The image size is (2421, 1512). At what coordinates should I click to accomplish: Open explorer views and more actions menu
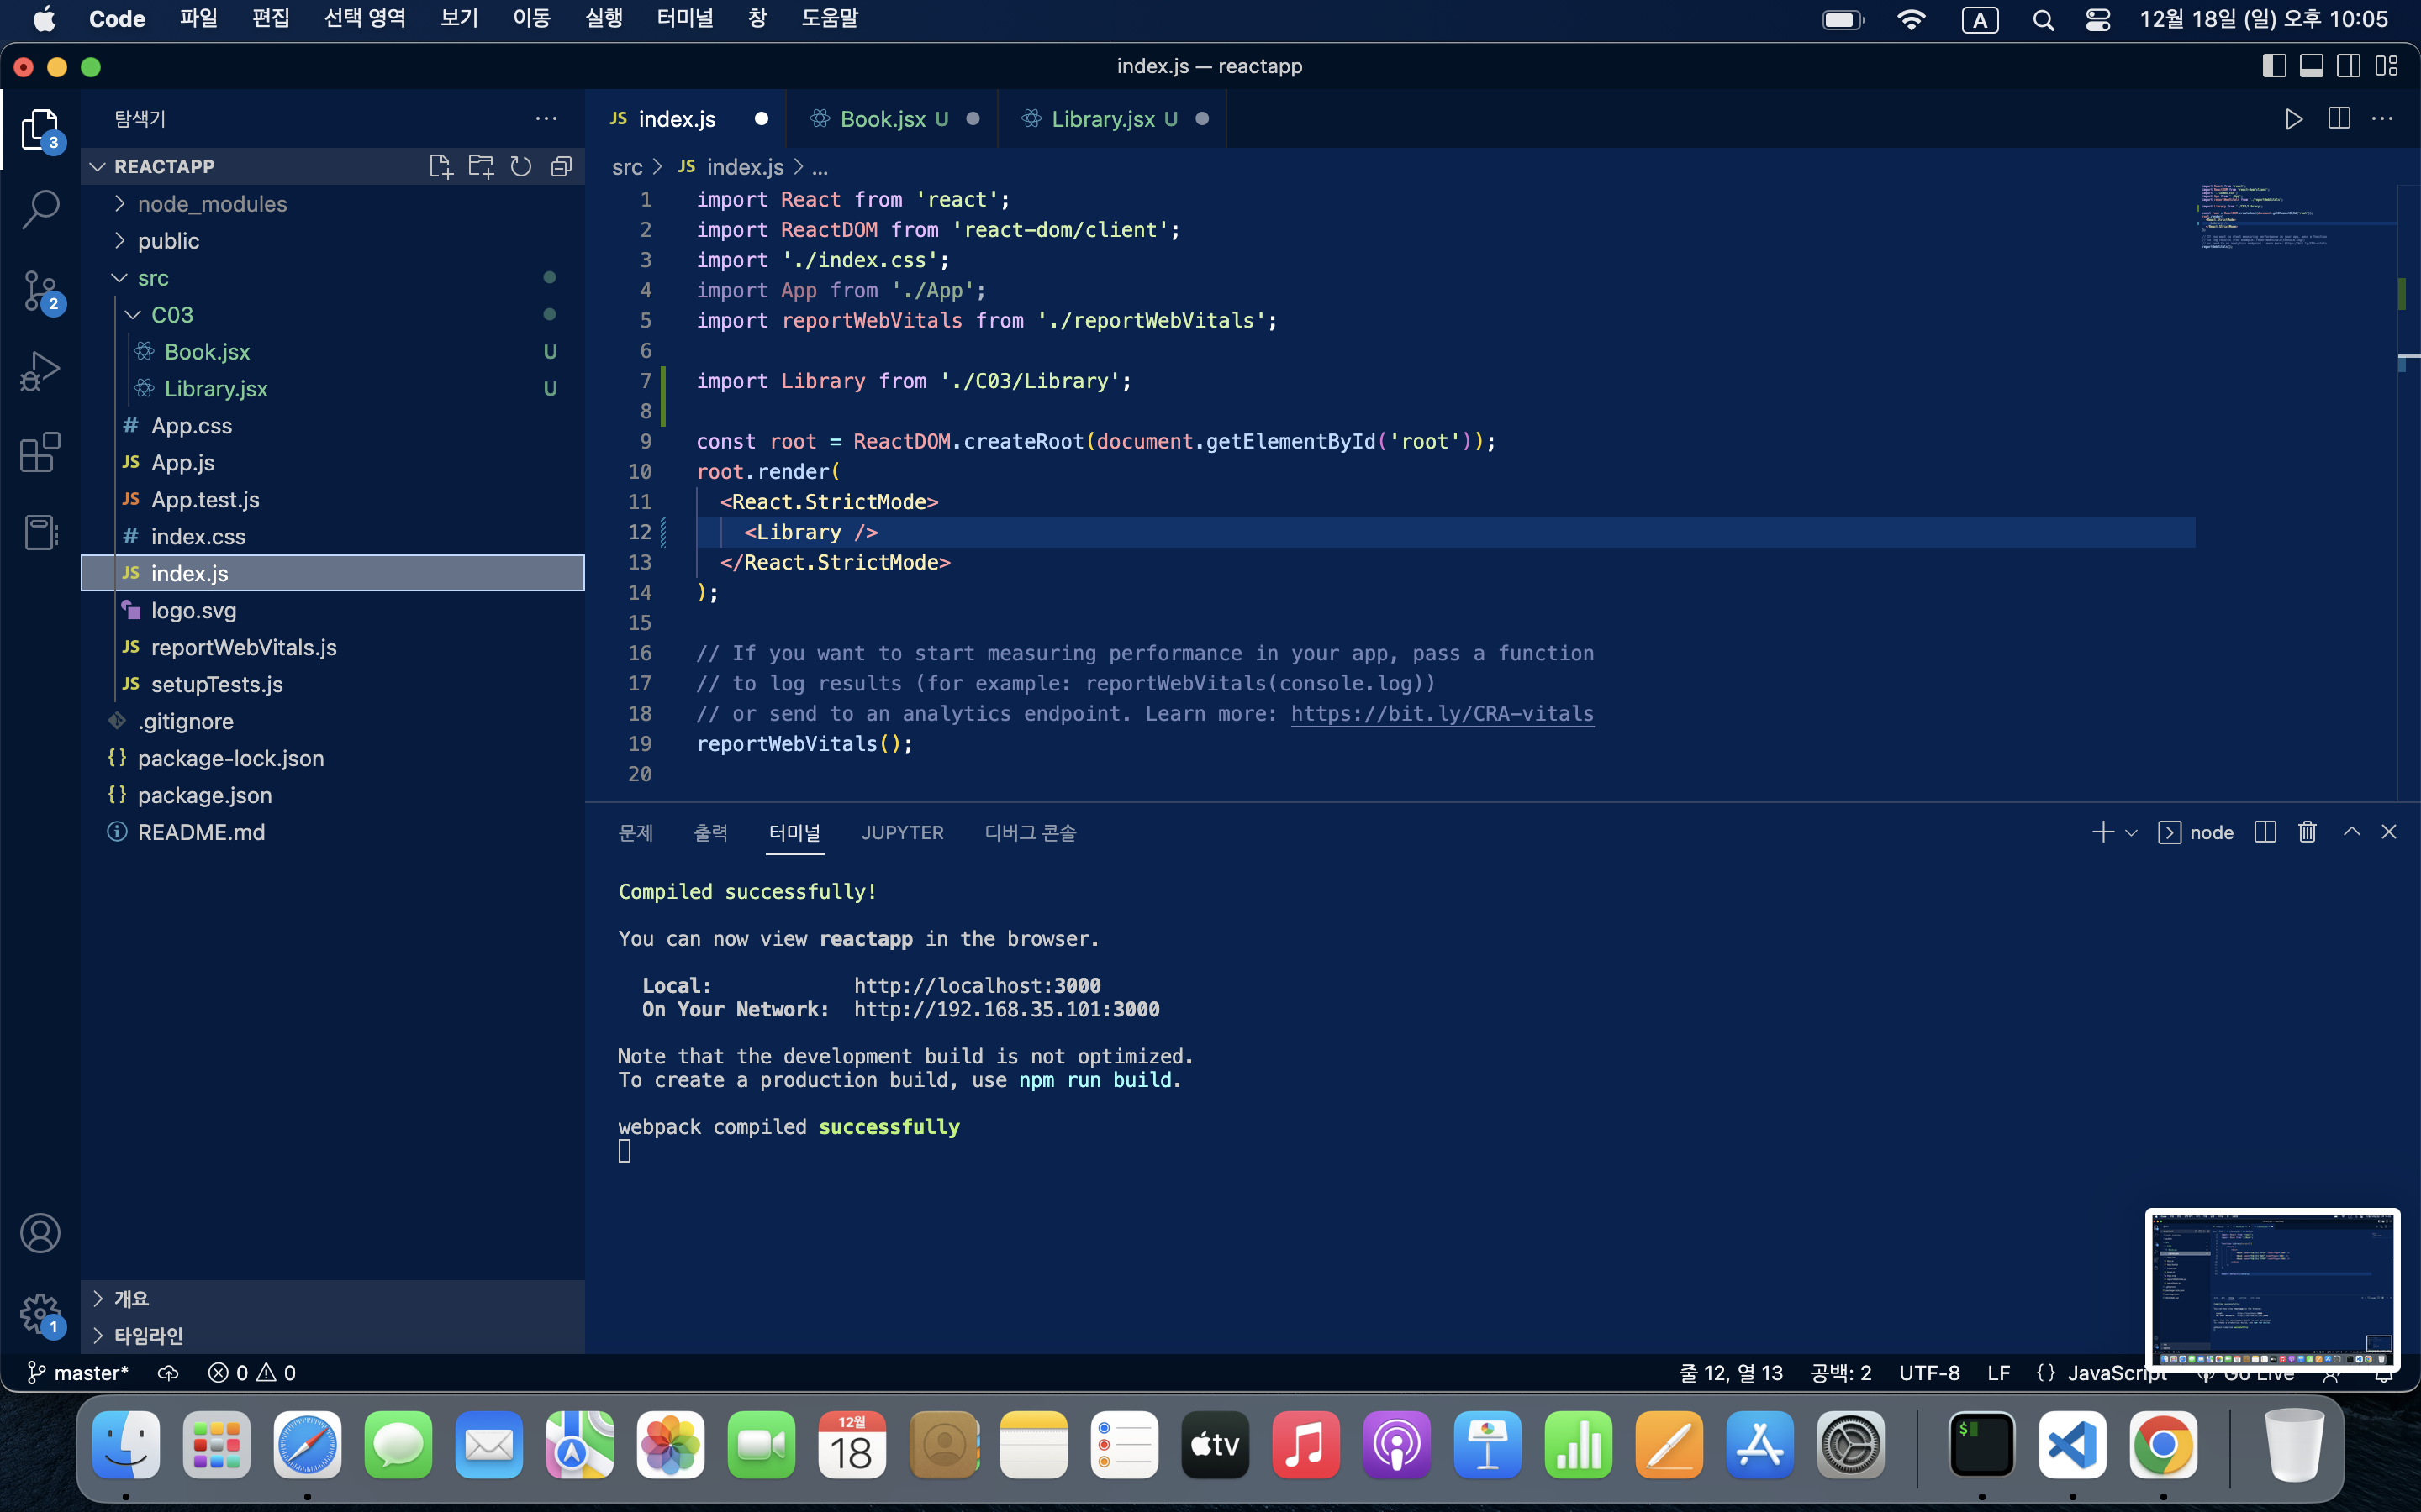tap(546, 118)
